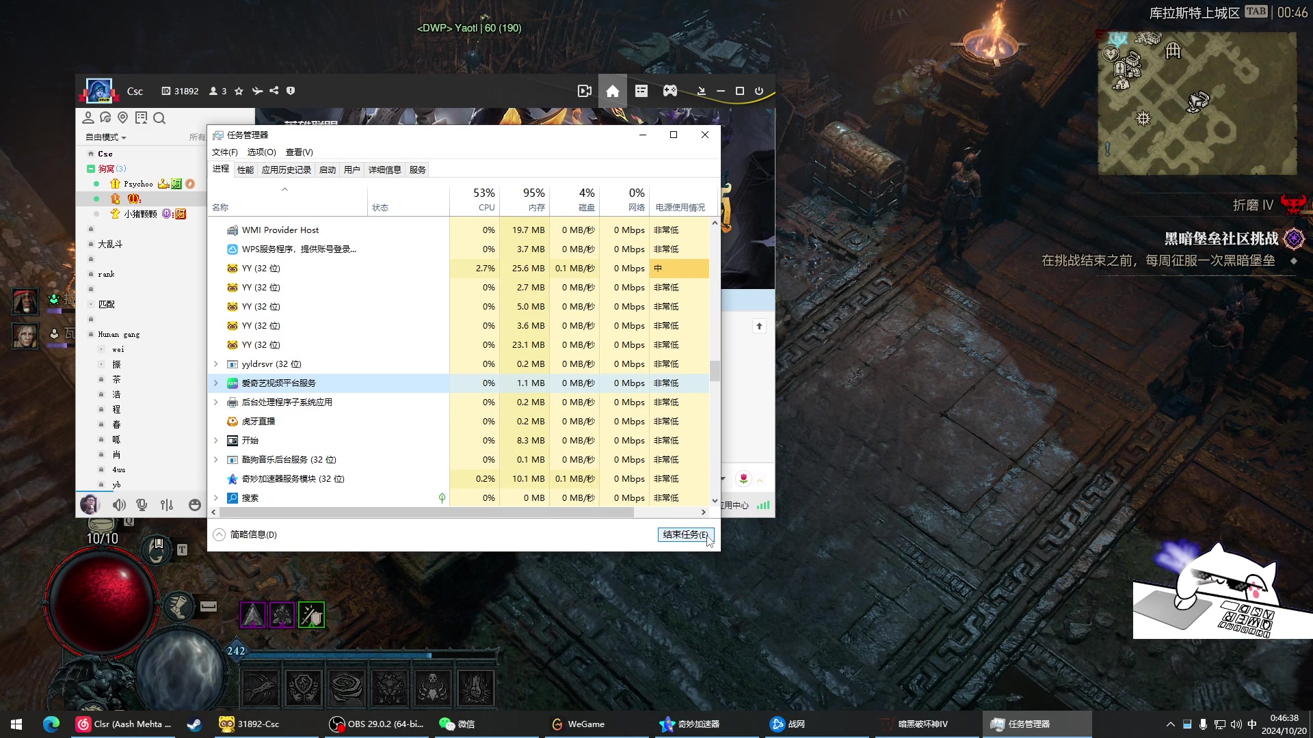The image size is (1313, 738).
Task: Click the YY location pin icon
Action: [122, 118]
